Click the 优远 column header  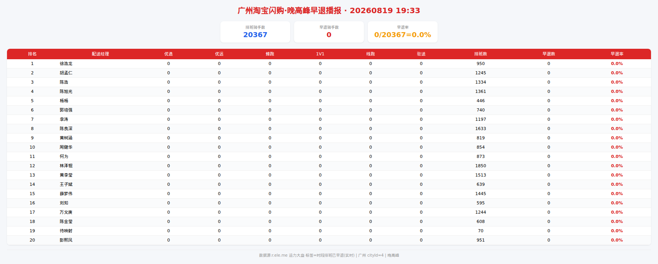[x=219, y=54]
